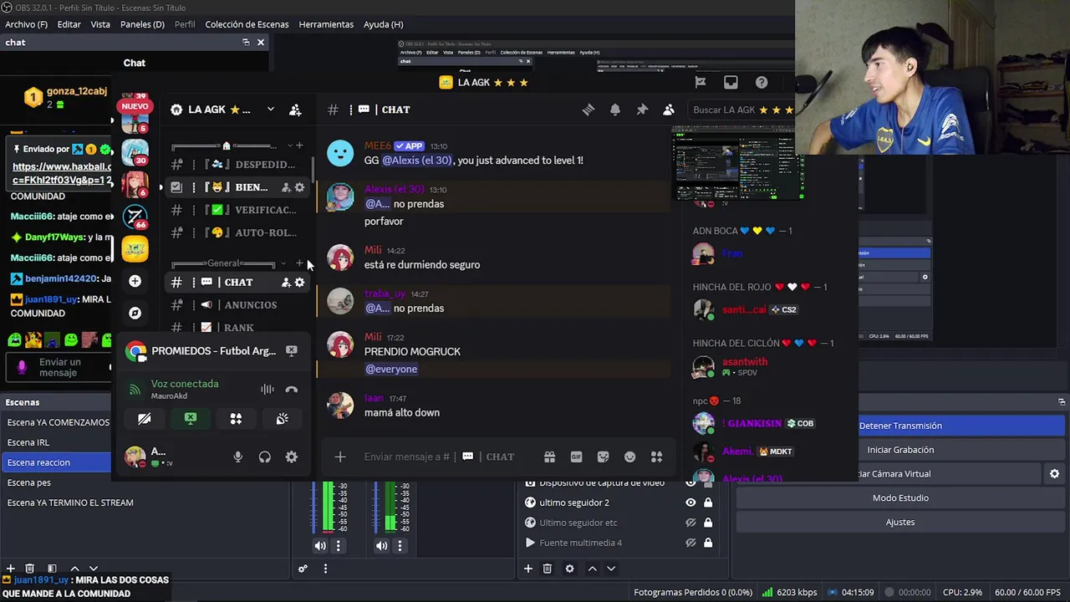Click attach plus in message bar
1070x602 pixels.
340,457
